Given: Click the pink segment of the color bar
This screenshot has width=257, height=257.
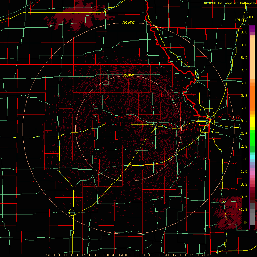Looking at the screenshot, I should 252,173.
